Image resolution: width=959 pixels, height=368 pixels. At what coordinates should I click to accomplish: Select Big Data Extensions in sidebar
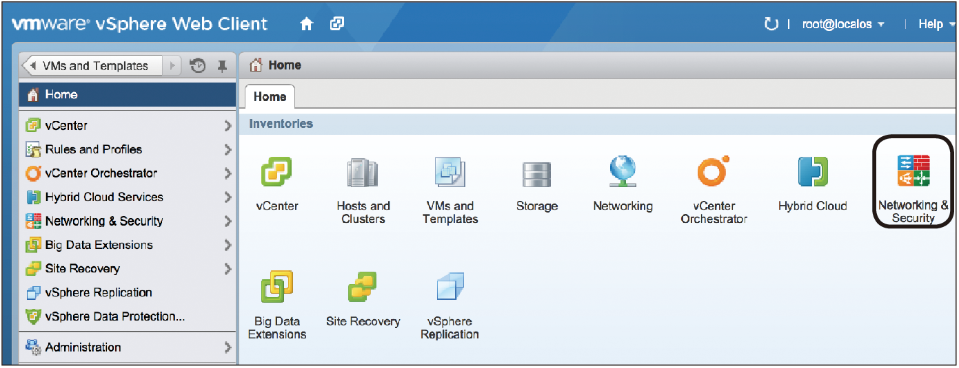tap(128, 245)
